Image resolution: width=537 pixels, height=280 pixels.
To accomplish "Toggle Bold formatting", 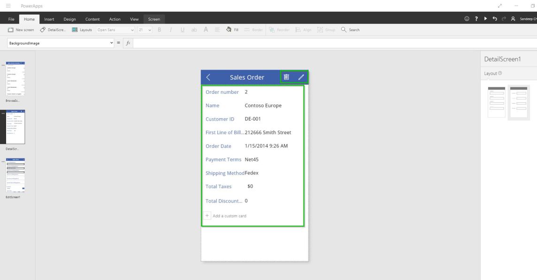I will pos(159,30).
